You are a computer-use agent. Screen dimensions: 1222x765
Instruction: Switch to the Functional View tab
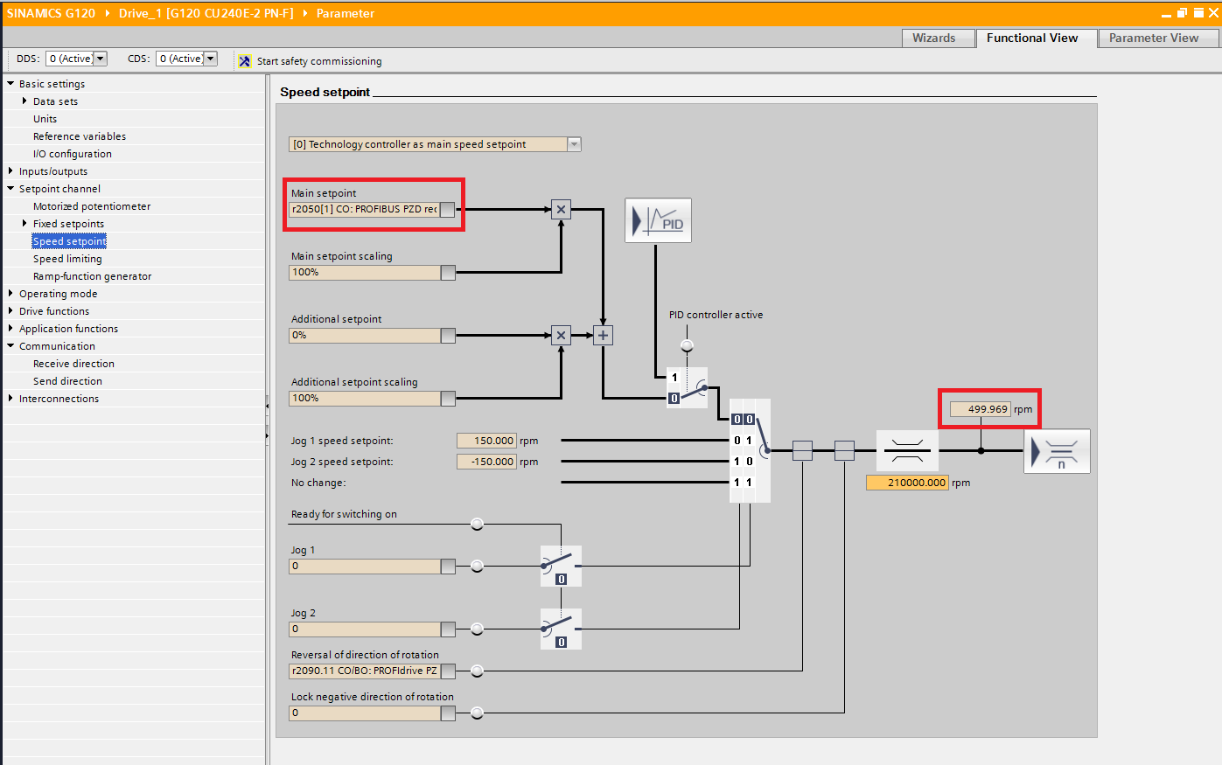click(1035, 38)
